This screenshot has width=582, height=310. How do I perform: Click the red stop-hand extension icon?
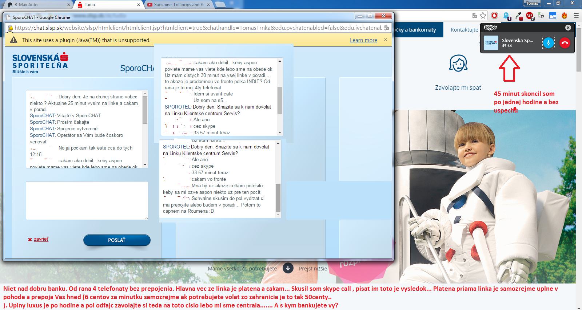(x=494, y=16)
